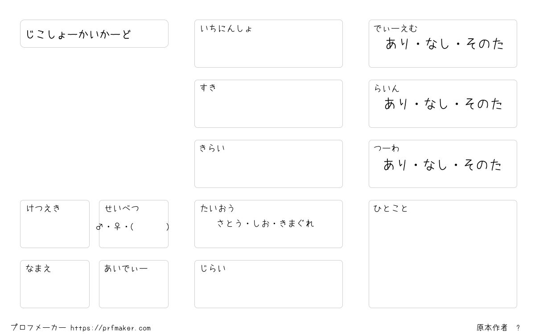Screen dimensions: 535x334
Task: Select そのた under つーわ
Action: pos(483,165)
